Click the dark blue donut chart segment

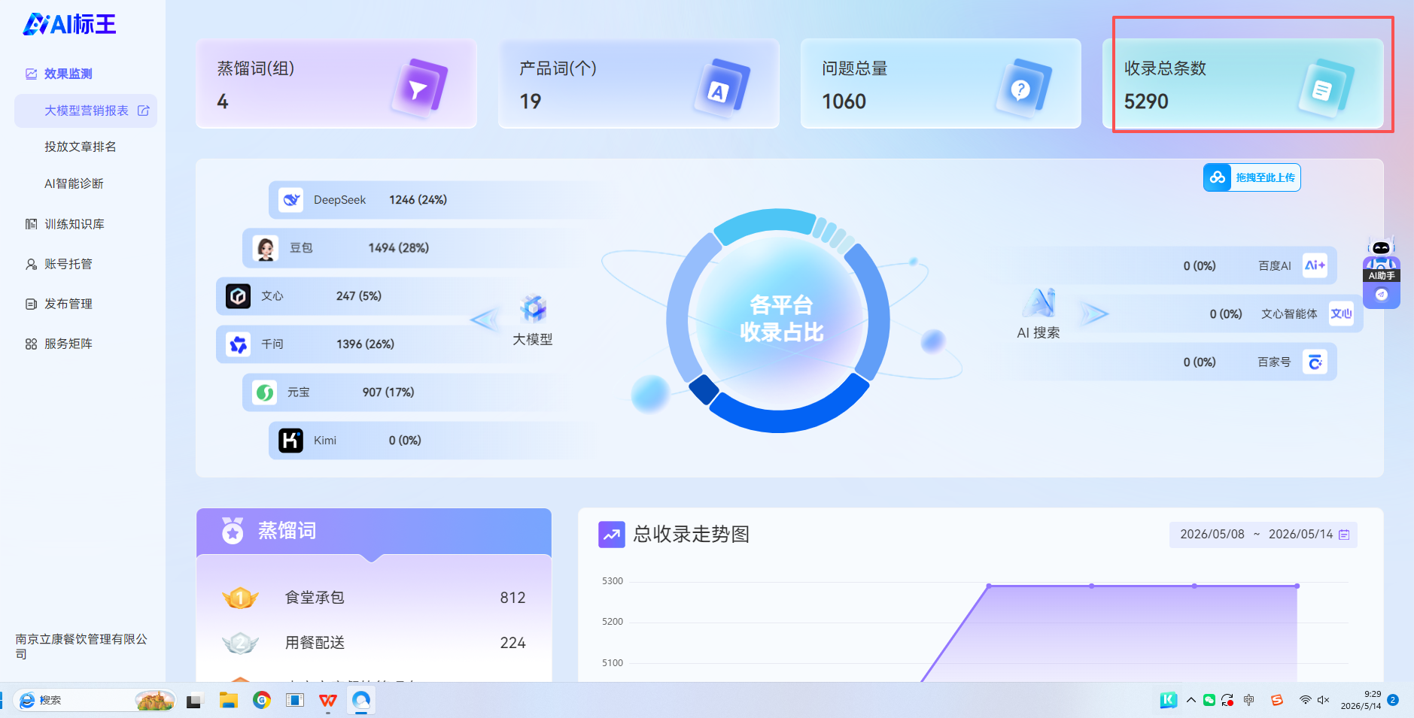click(x=704, y=389)
